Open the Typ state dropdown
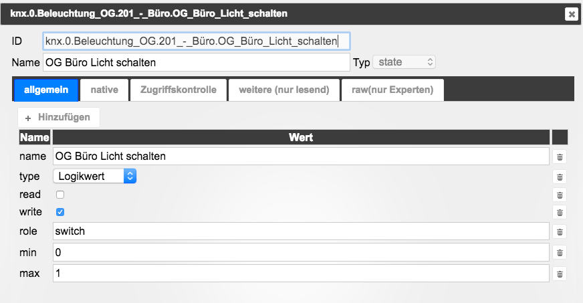 pyautogui.click(x=404, y=62)
